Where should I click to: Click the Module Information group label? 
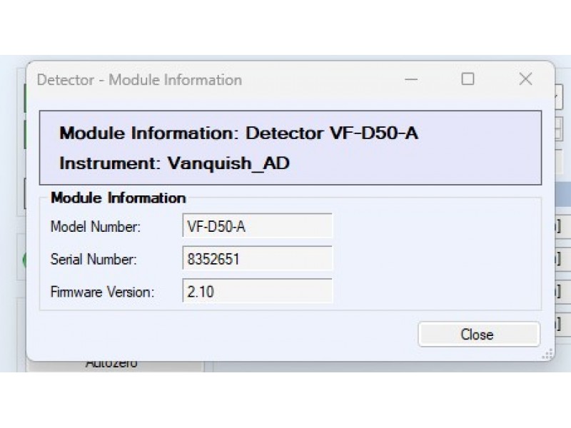coord(118,198)
